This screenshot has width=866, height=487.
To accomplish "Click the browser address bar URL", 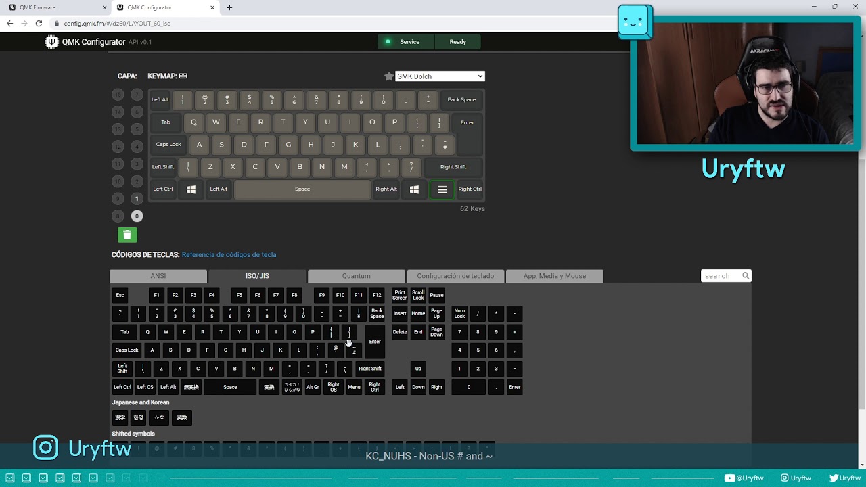I will pos(117,23).
